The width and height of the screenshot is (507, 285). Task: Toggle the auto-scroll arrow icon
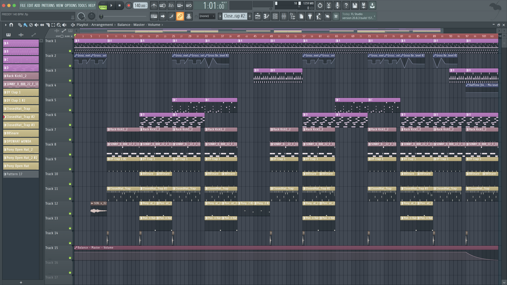click(163, 16)
